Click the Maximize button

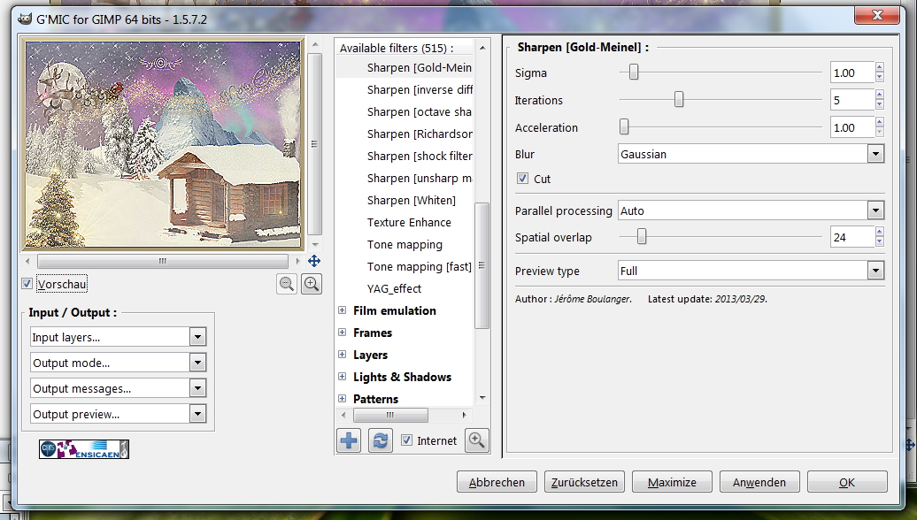point(672,482)
